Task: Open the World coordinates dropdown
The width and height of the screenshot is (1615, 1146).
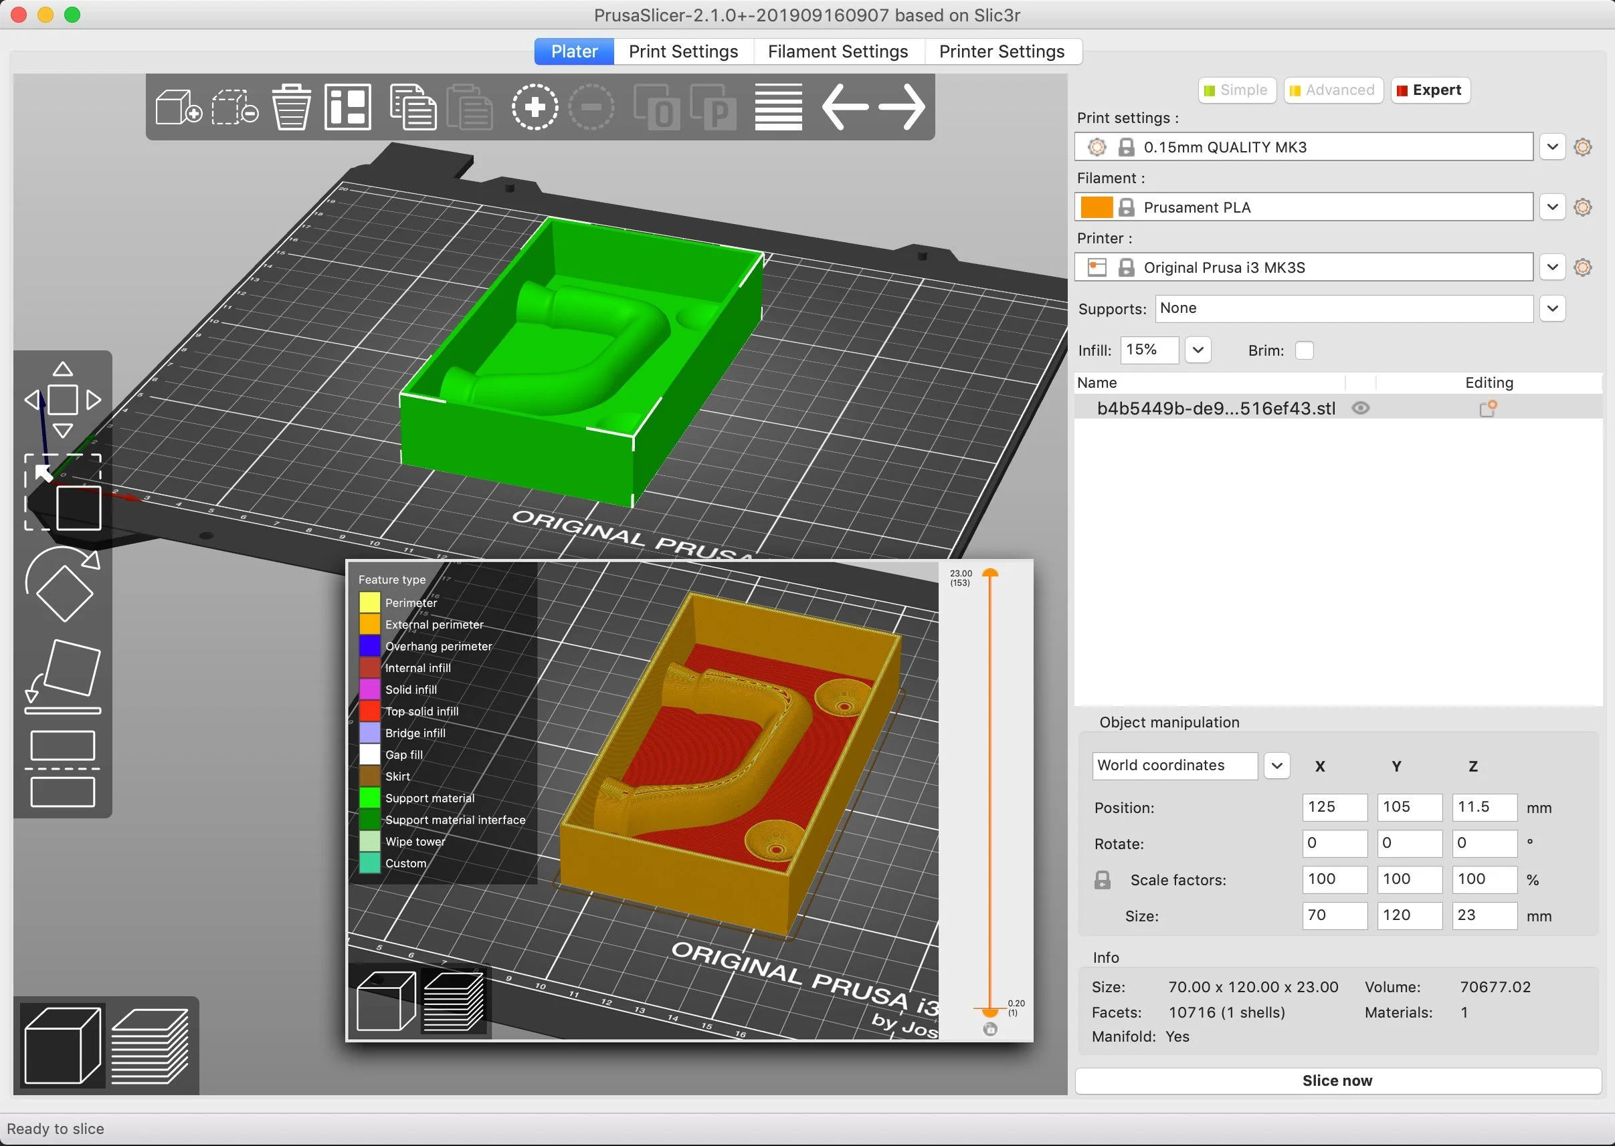Action: point(1276,766)
